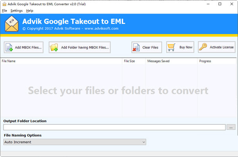The height and width of the screenshot is (157, 238).
Task: Click the Output Folder Location label
Action: coord(25,121)
